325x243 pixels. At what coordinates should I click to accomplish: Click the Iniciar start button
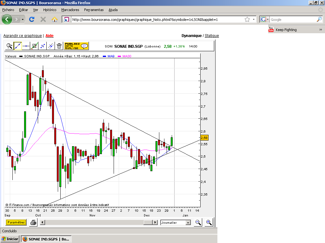pyautogui.click(x=10, y=239)
